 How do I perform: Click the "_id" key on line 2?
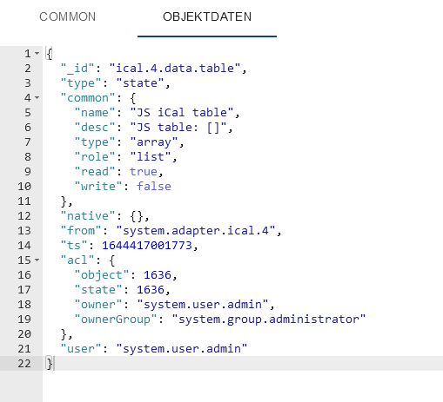[77, 69]
